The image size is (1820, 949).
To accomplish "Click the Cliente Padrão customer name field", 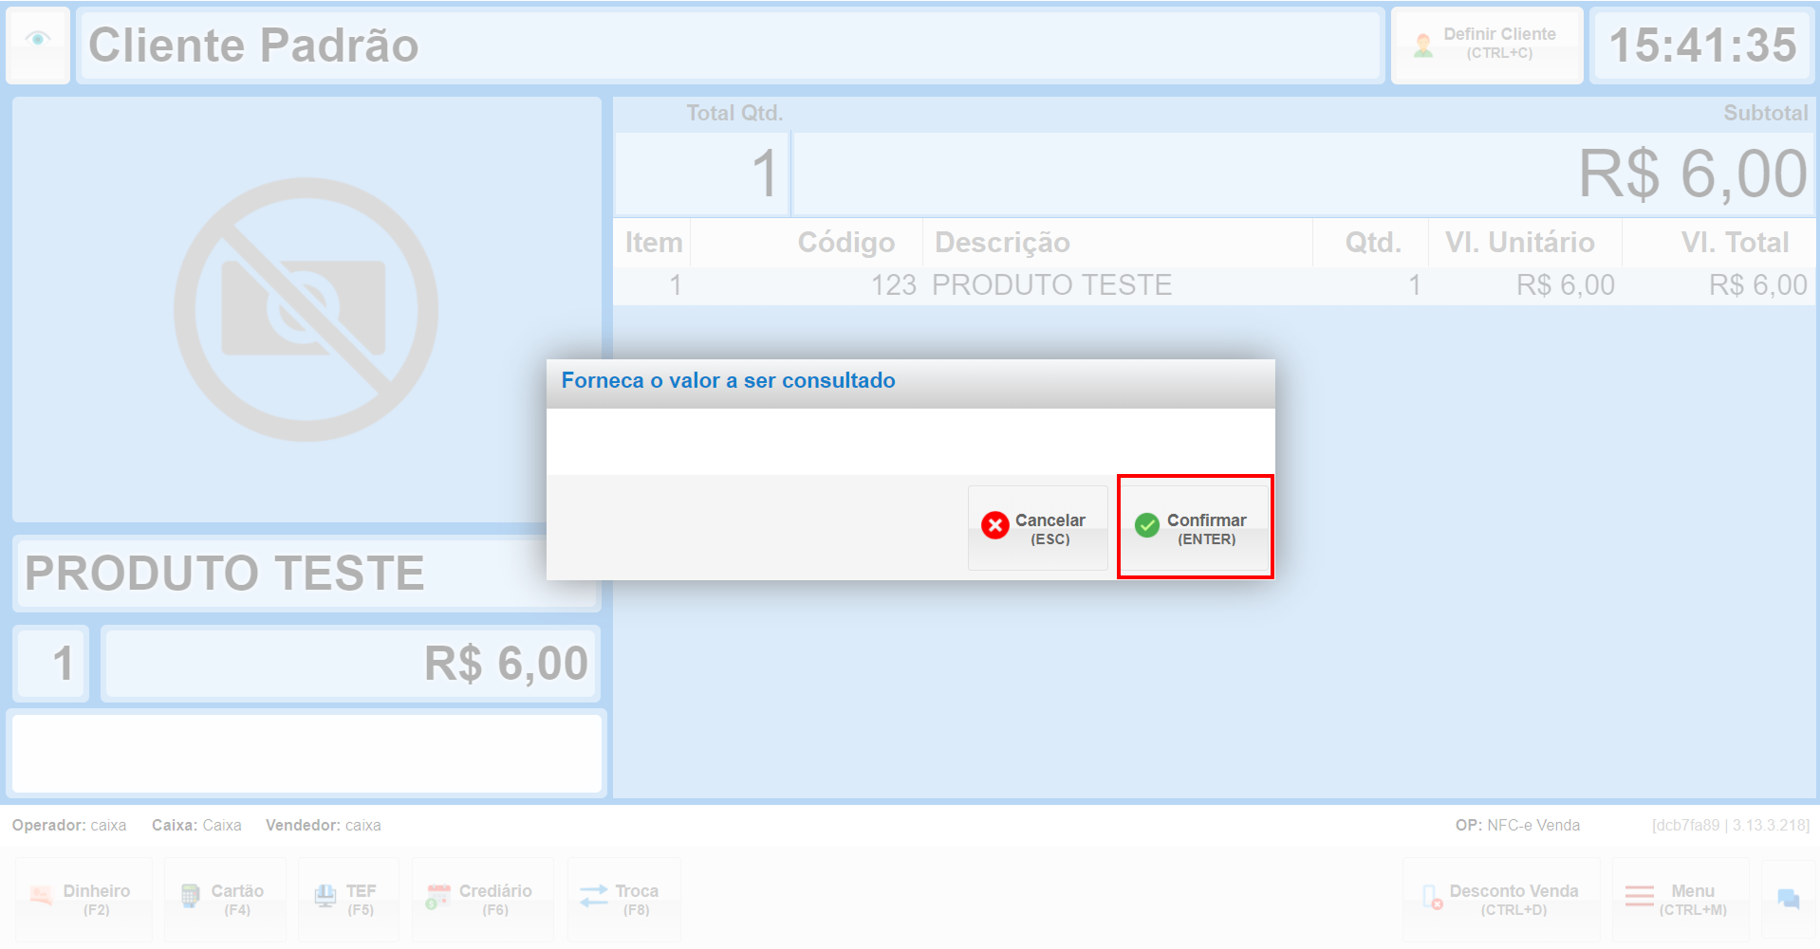I will pyautogui.click(x=729, y=46).
